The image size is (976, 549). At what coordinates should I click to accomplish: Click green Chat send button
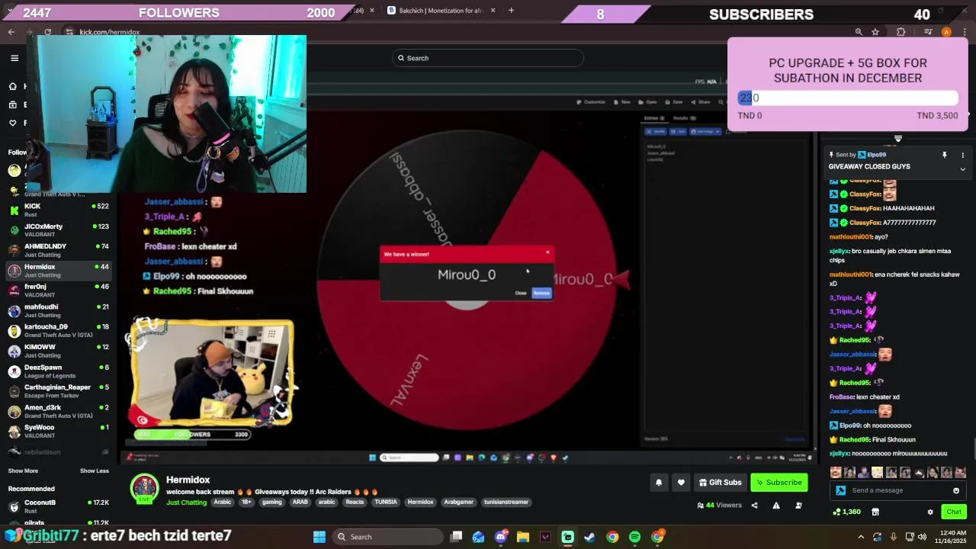[x=953, y=512]
